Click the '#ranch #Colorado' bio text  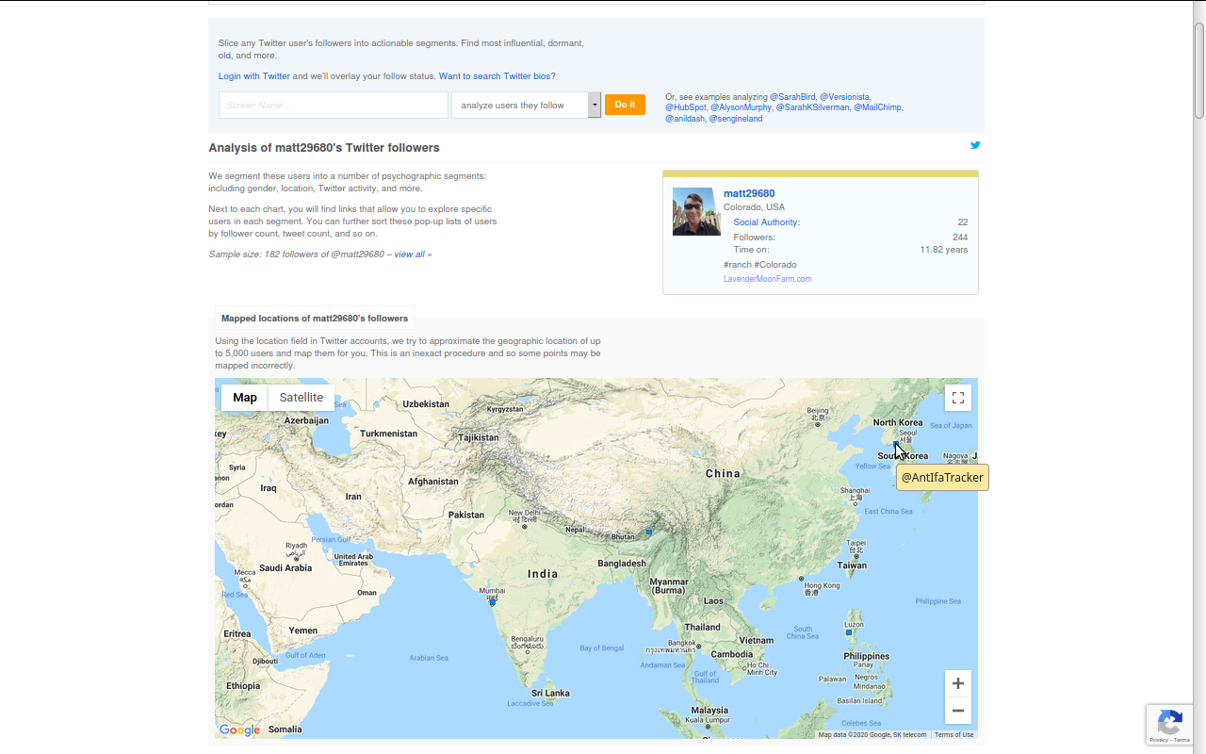760,265
